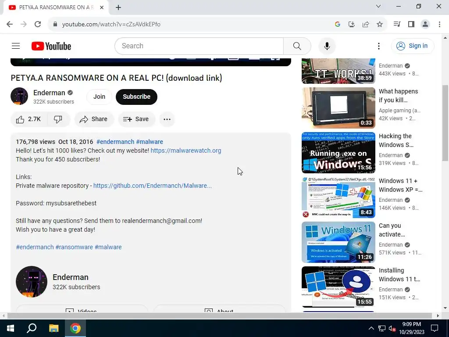Open the network tray icon
Viewport: 449px width, 337px height.
[x=382, y=328]
